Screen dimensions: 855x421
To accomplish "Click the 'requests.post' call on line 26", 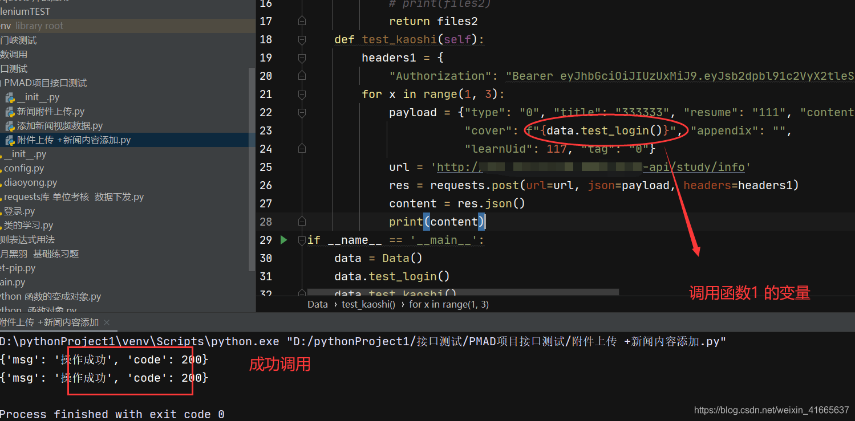I will point(475,185).
